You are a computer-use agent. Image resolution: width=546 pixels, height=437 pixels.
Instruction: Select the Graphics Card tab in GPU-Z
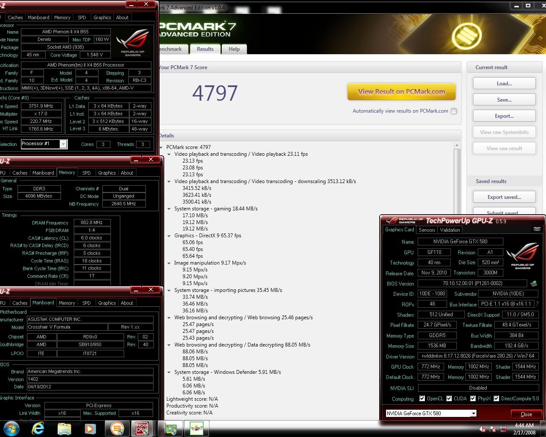[400, 230]
